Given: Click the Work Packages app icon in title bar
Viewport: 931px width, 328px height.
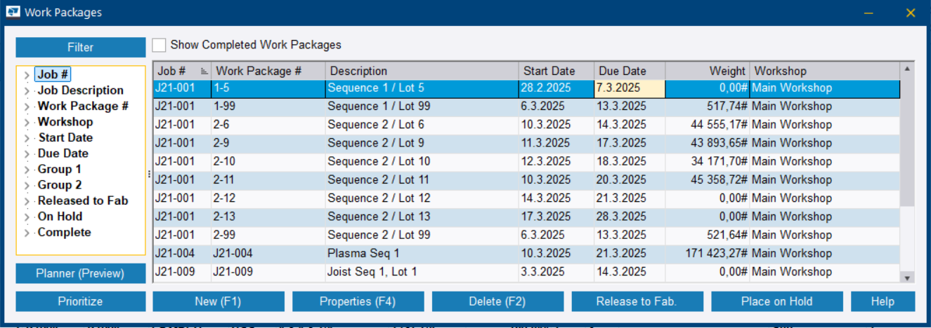Looking at the screenshot, I should [x=13, y=12].
